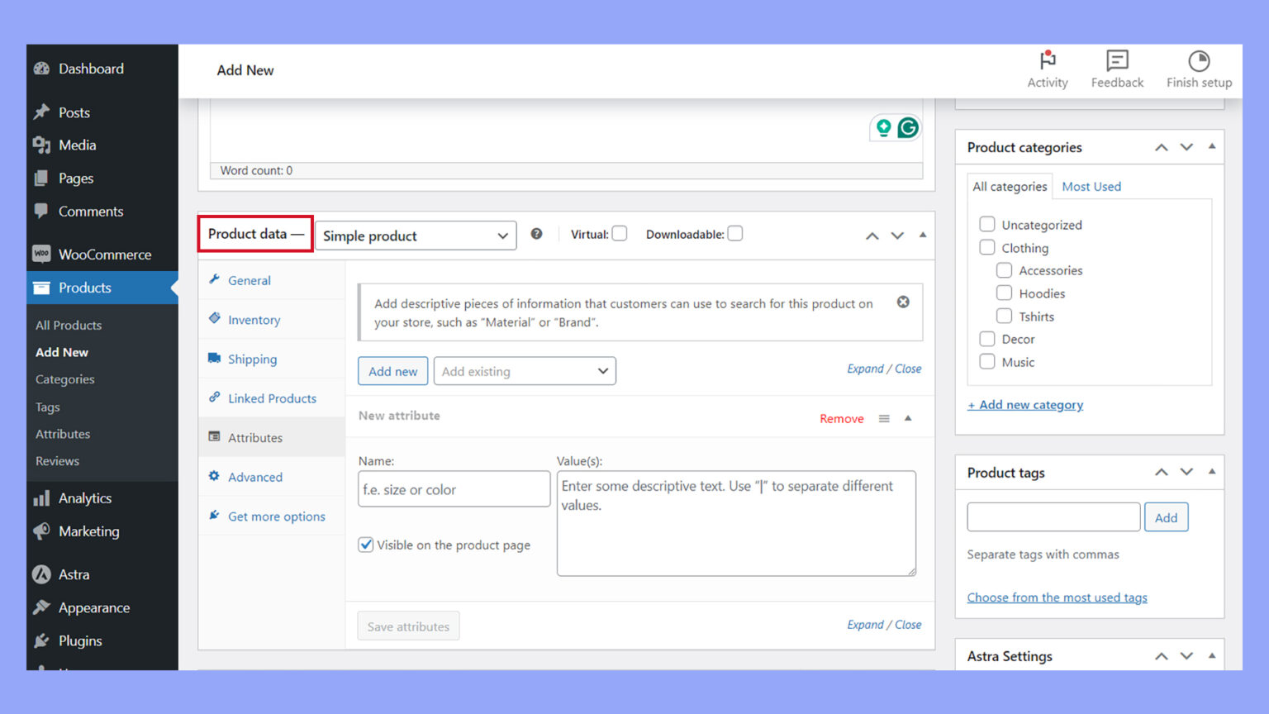Open the Grammarly icon

click(908, 127)
